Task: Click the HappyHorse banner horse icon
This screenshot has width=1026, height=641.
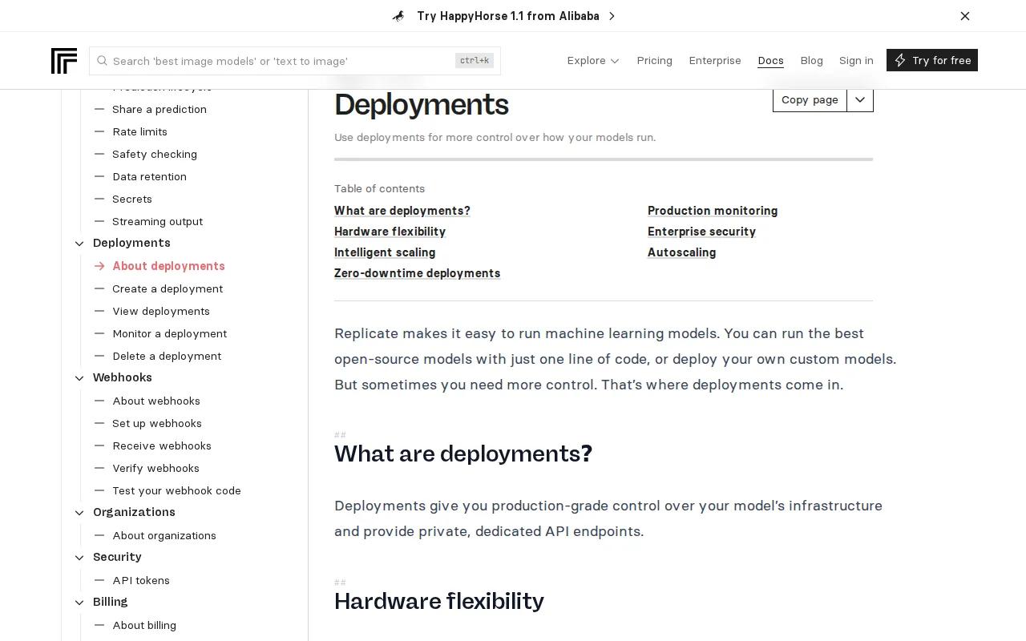Action: click(x=398, y=16)
